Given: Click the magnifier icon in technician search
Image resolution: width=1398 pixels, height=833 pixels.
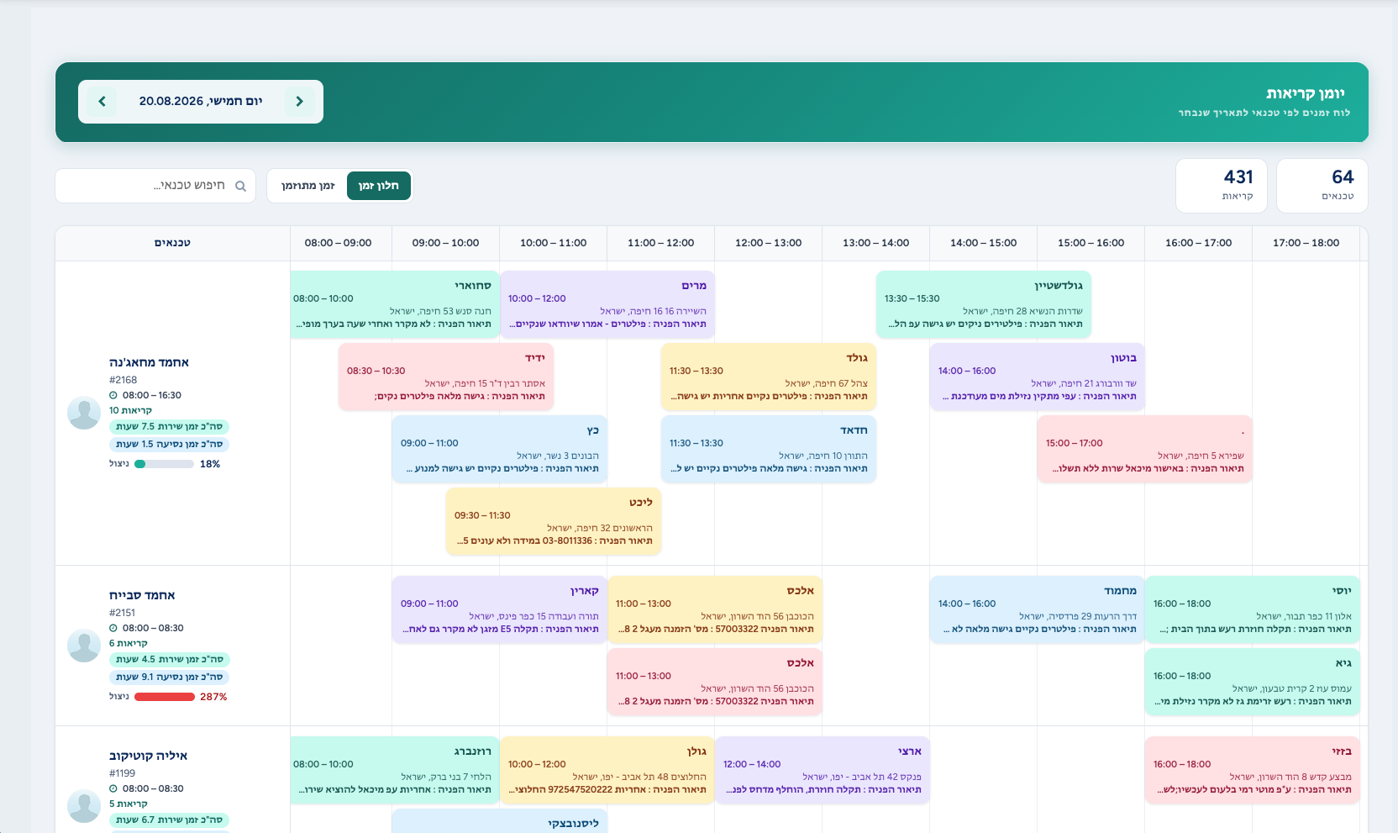Looking at the screenshot, I should [x=240, y=186].
